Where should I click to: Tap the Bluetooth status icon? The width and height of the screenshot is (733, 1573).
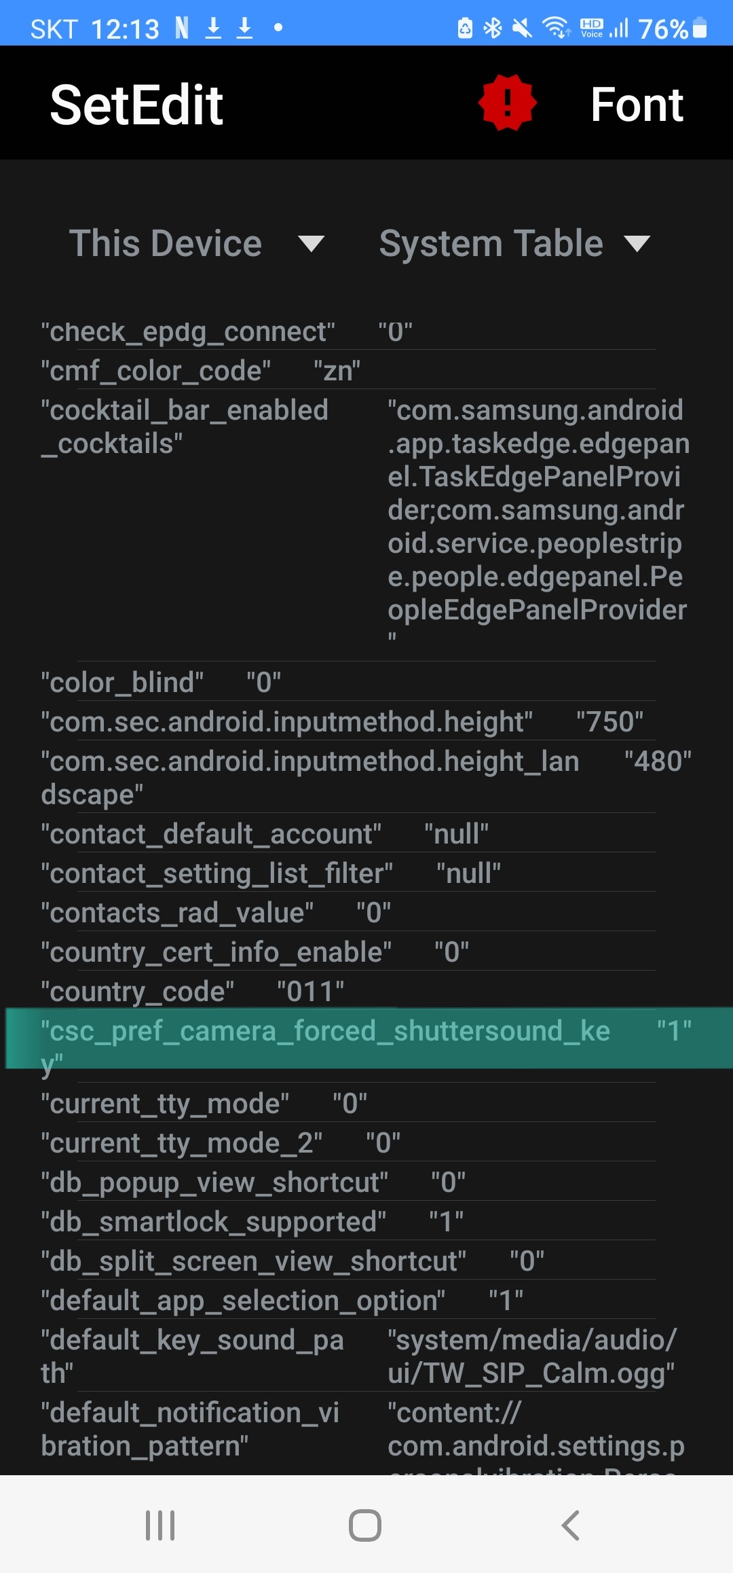click(493, 28)
